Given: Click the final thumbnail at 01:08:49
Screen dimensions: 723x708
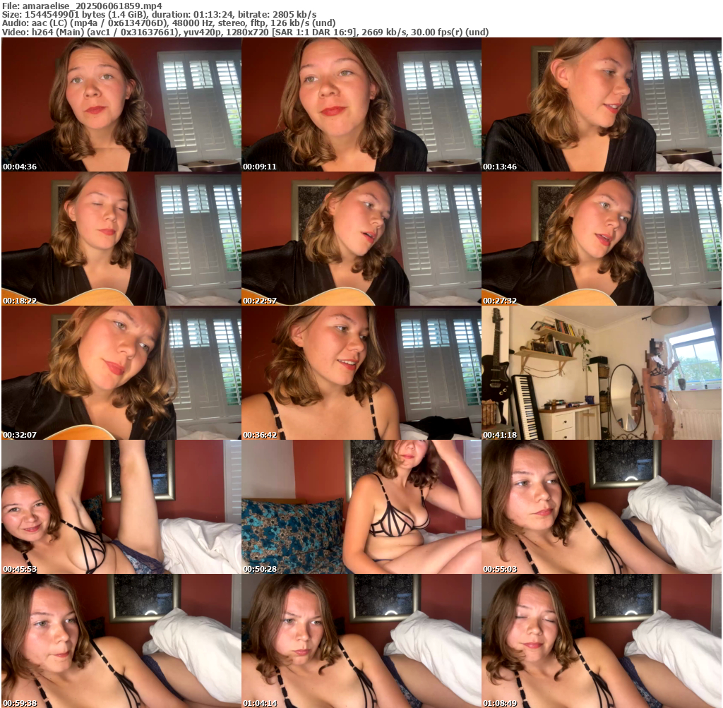Looking at the screenshot, I should point(602,641).
